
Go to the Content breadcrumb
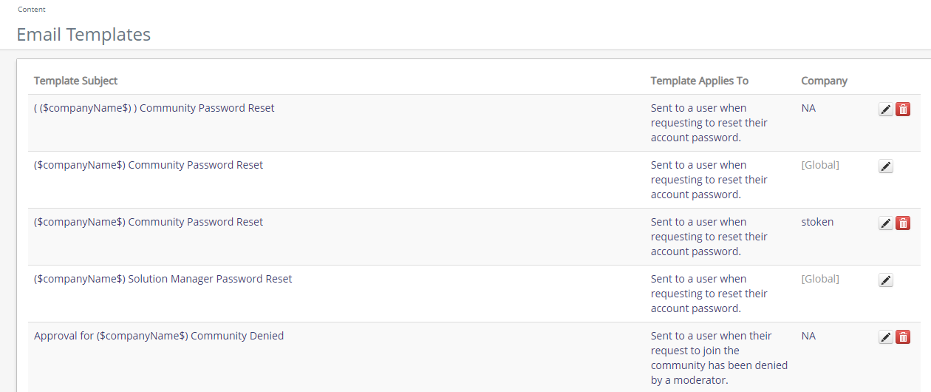pyautogui.click(x=31, y=10)
